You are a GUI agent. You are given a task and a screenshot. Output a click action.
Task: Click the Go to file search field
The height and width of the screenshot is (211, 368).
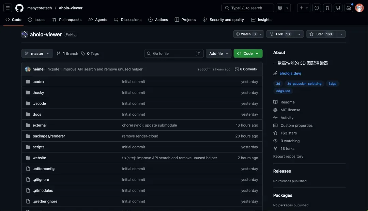tap(174, 53)
